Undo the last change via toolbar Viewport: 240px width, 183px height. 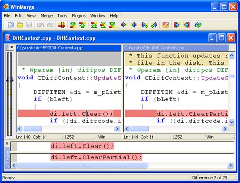[x=41, y=25]
